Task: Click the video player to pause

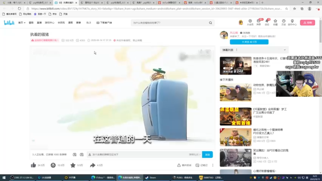Action: pos(122,98)
